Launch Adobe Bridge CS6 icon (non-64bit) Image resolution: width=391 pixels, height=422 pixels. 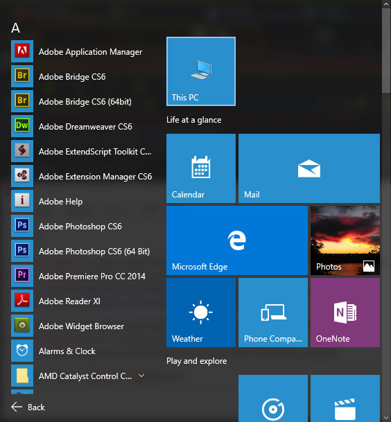point(22,76)
